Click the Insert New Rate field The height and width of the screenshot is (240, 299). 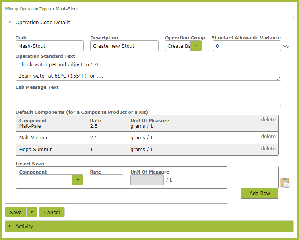tap(106, 180)
